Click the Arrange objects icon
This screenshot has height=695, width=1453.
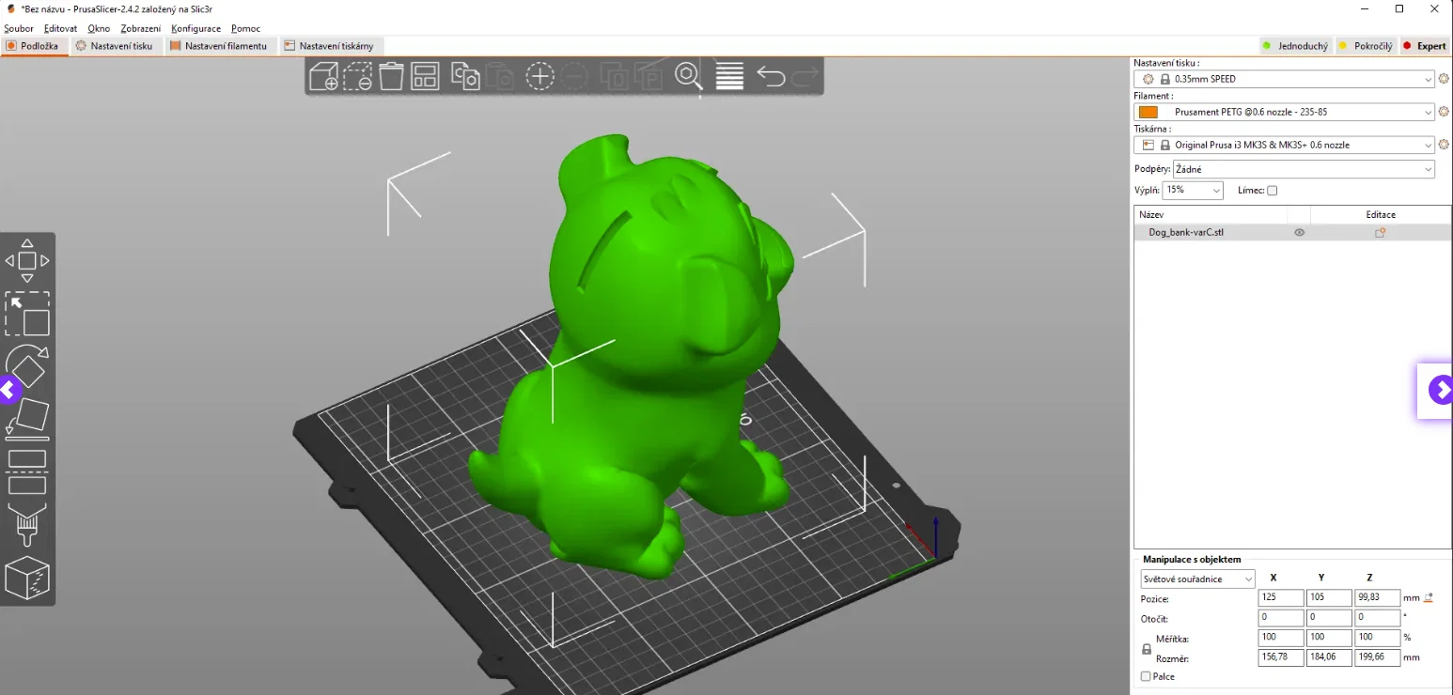[425, 76]
